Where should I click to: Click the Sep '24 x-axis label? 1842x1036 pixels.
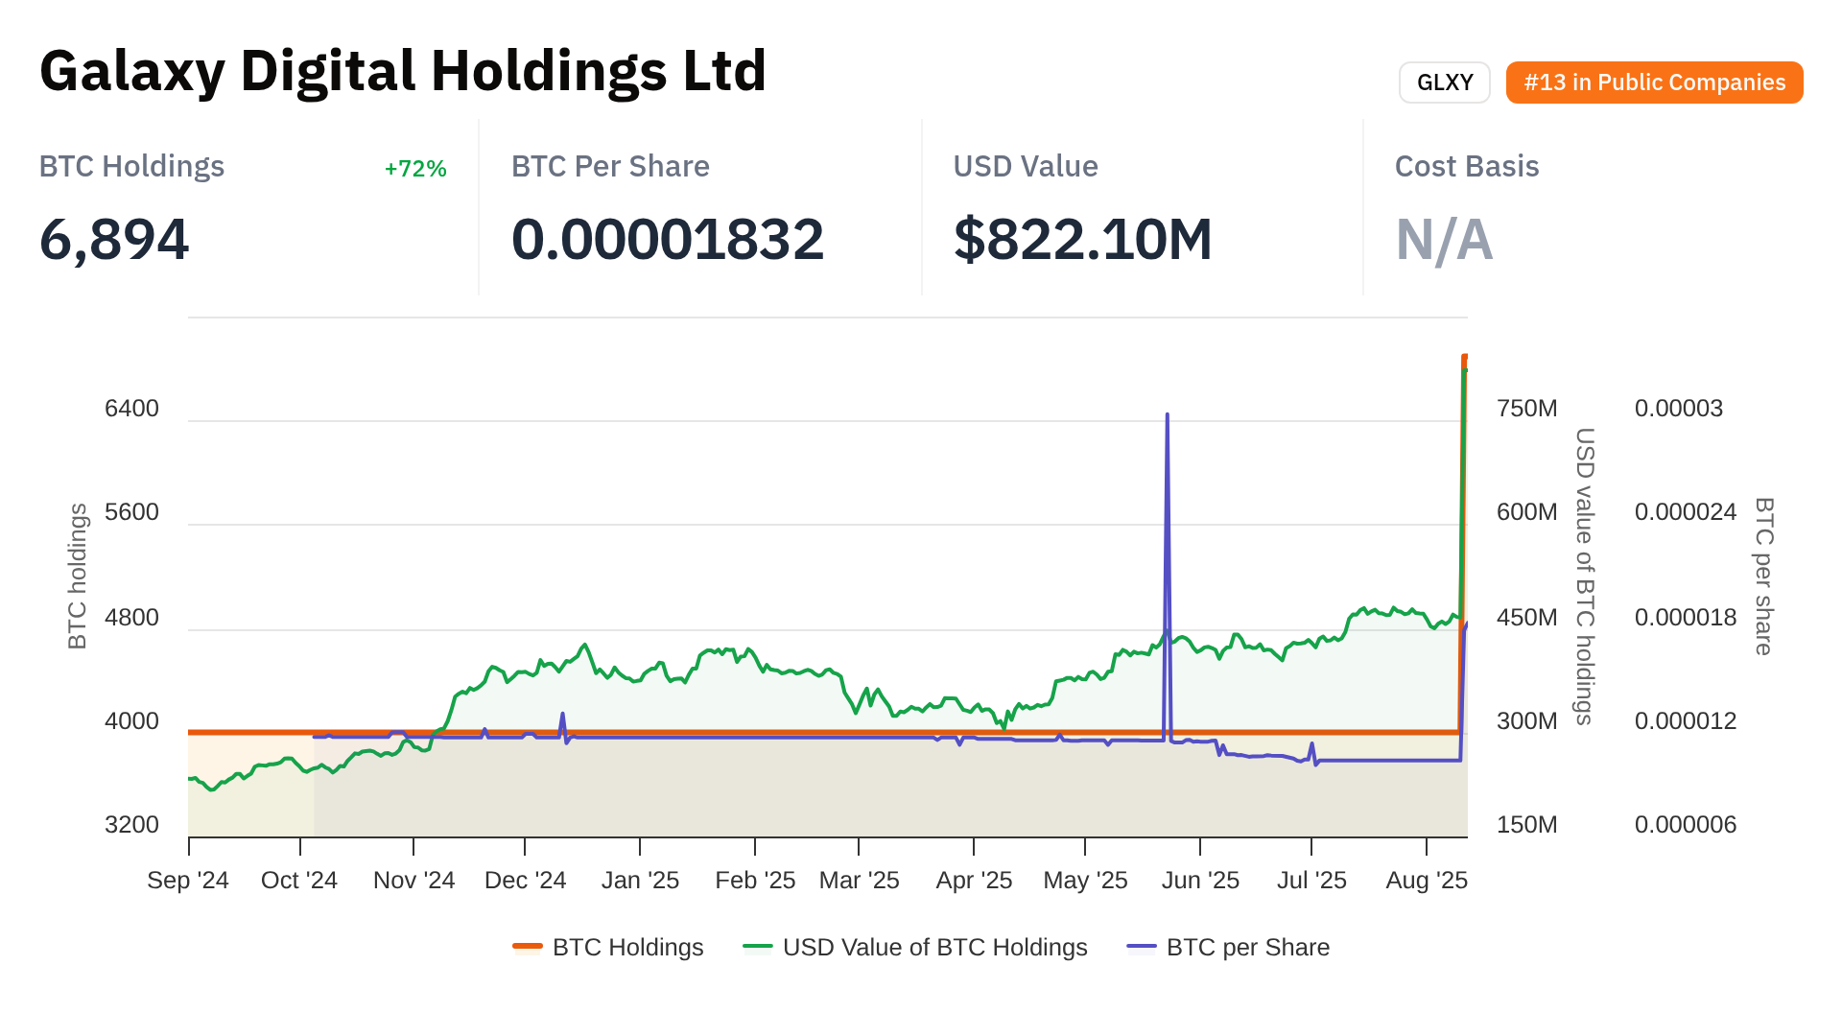188,881
